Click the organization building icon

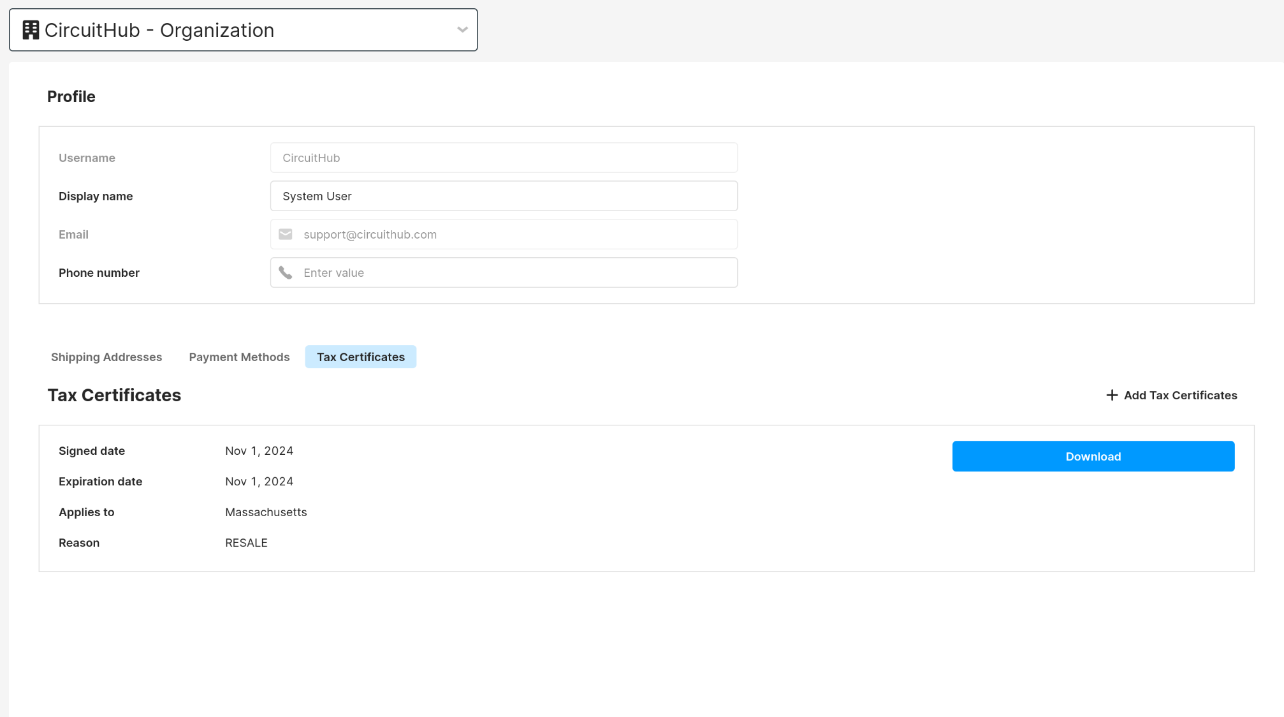[31, 30]
